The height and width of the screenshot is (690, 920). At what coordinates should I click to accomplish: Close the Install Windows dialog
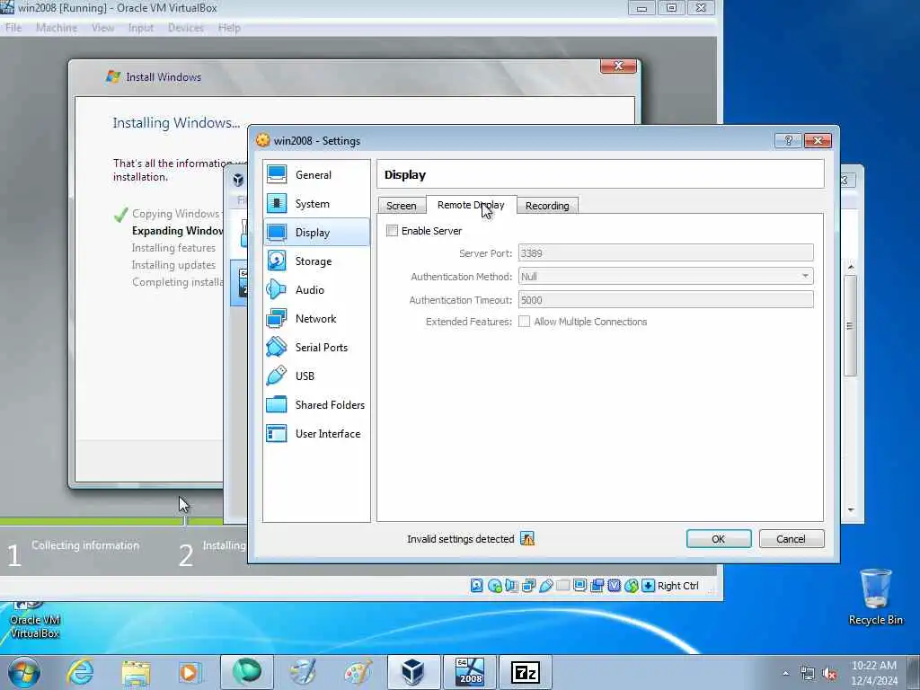coord(618,66)
